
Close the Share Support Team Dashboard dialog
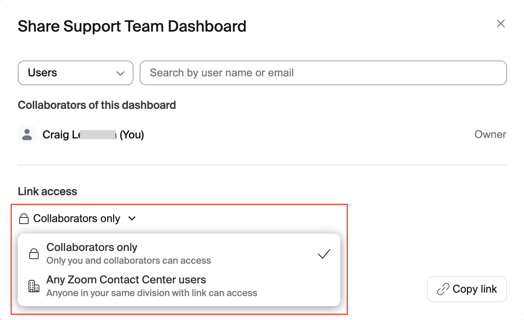(500, 24)
